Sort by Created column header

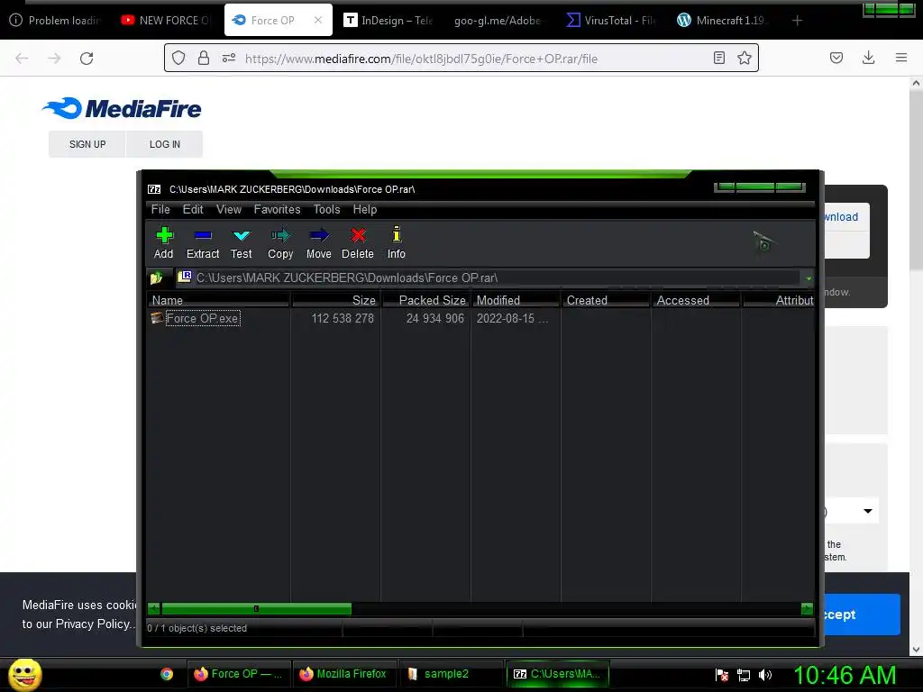606,300
